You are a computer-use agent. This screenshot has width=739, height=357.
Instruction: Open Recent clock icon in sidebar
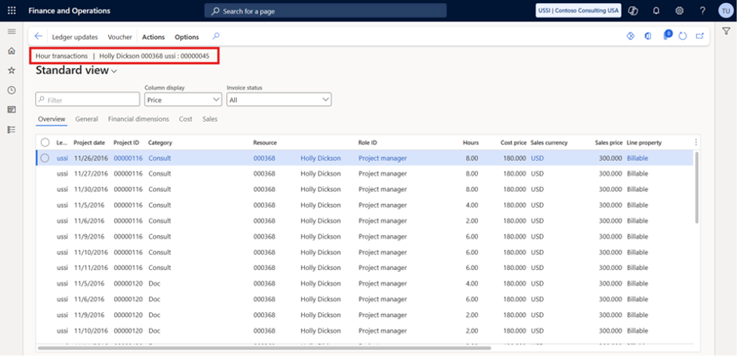click(11, 90)
